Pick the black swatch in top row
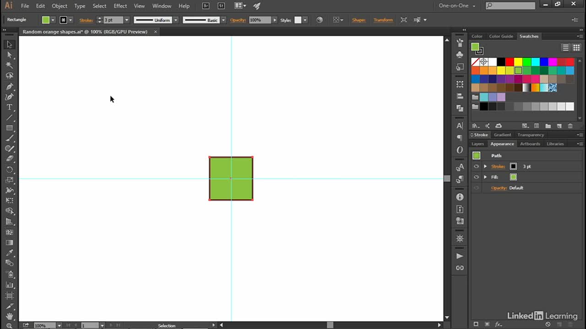This screenshot has width=586, height=329. (501, 62)
